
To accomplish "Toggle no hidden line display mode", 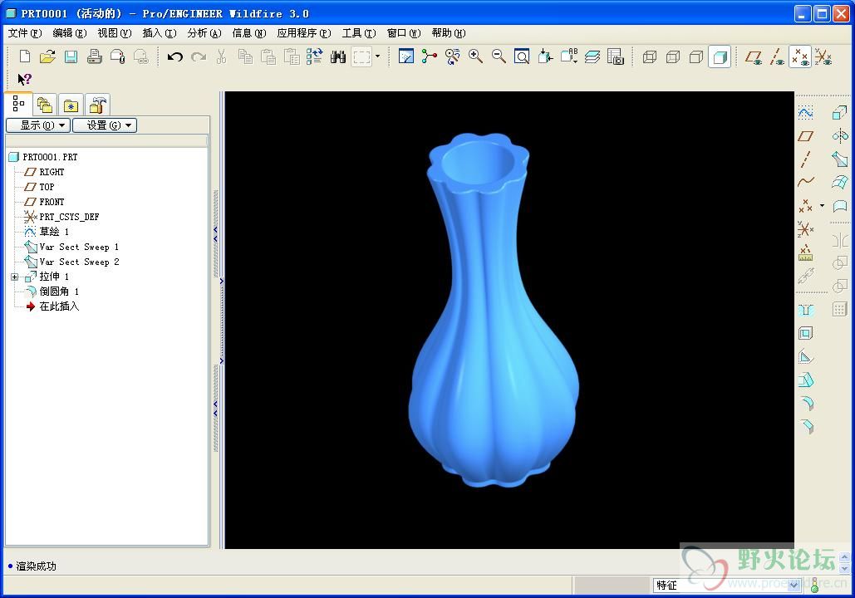I will tap(696, 56).
